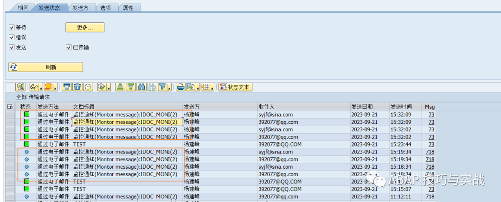Click the 发送方法 column header
This screenshot has height=202, width=501.
pos(54,107)
